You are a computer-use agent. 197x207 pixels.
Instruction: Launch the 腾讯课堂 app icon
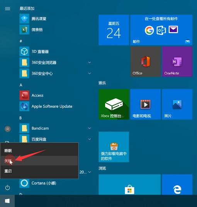24,19
